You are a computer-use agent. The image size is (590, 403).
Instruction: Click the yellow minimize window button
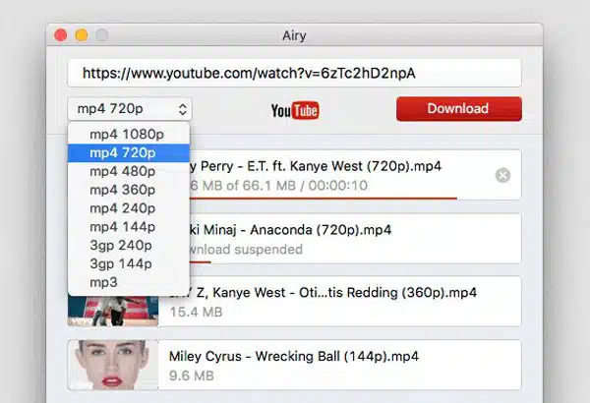pyautogui.click(x=82, y=35)
